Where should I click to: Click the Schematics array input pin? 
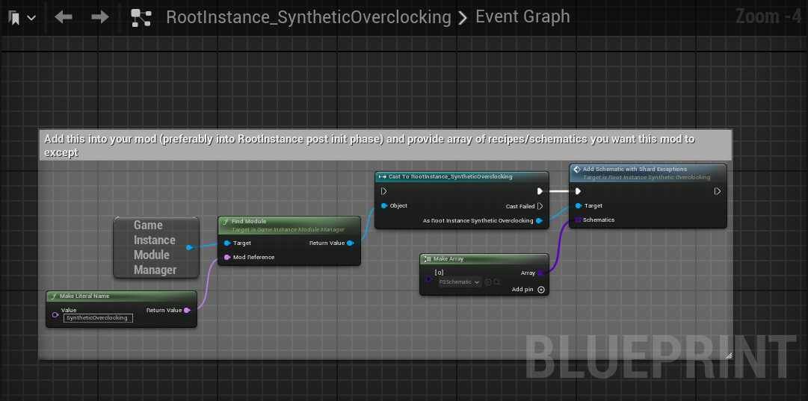pyautogui.click(x=579, y=220)
